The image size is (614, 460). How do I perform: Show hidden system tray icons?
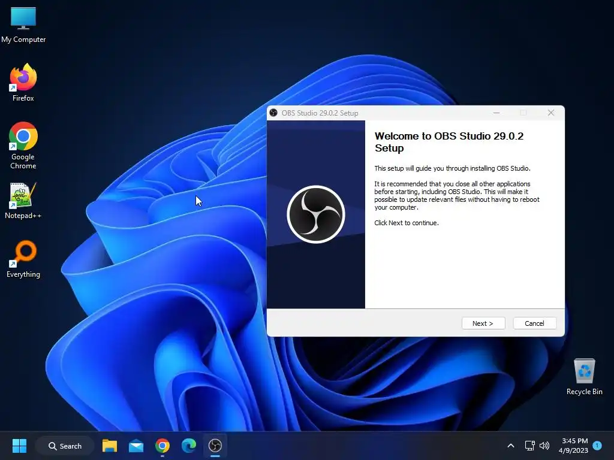(x=511, y=446)
